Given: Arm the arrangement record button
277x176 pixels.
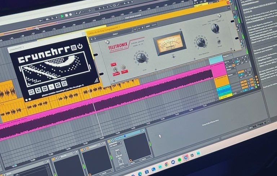Looking at the screenshot, I should click(70, 14).
